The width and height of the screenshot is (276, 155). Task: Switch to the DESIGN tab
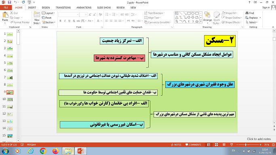[46, 8]
